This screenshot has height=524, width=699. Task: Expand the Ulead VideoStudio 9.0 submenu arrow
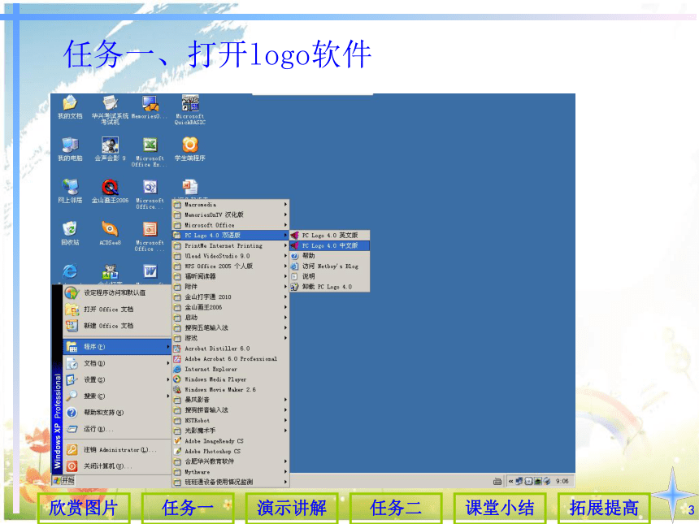[x=285, y=256]
